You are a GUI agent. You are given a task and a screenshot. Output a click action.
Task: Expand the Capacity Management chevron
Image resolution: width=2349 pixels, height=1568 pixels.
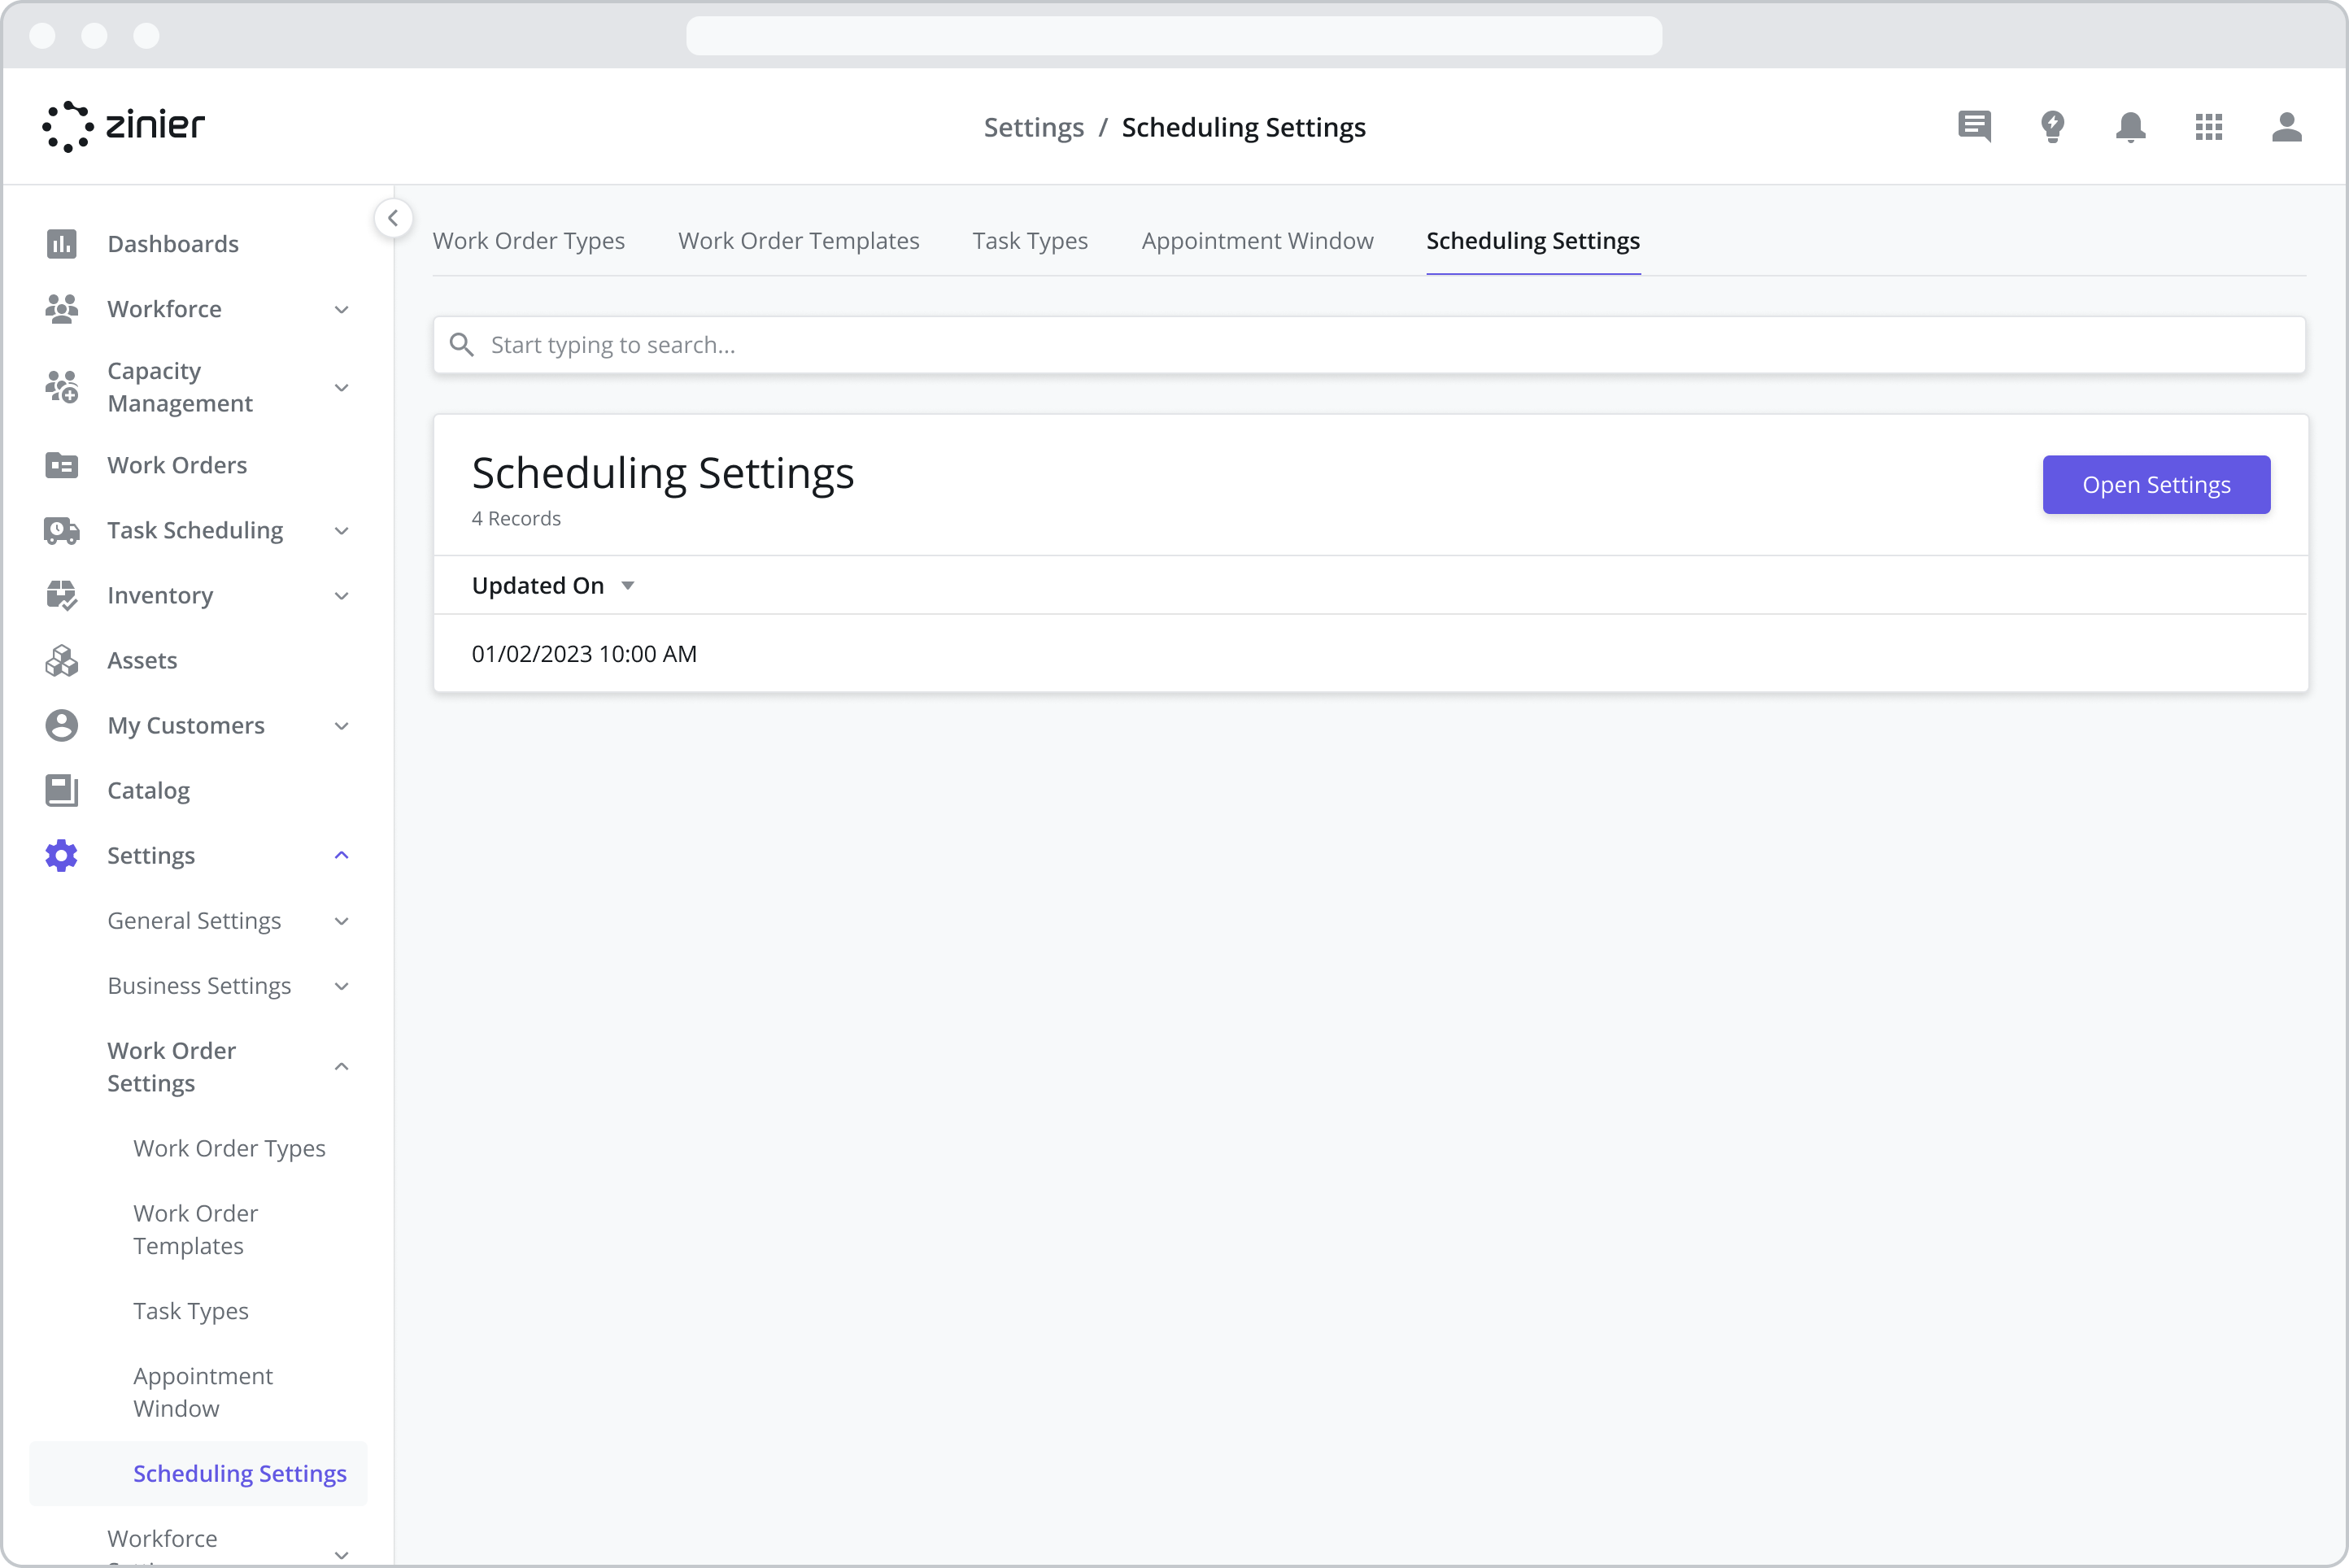coord(341,387)
